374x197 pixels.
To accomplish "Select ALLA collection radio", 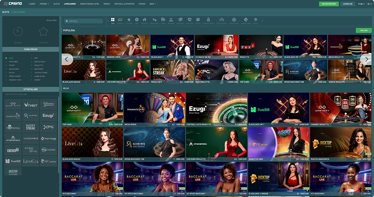I will tap(6, 58).
